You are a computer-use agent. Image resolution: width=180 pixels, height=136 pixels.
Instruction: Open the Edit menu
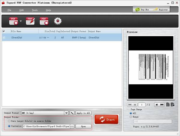click(x=22, y=10)
